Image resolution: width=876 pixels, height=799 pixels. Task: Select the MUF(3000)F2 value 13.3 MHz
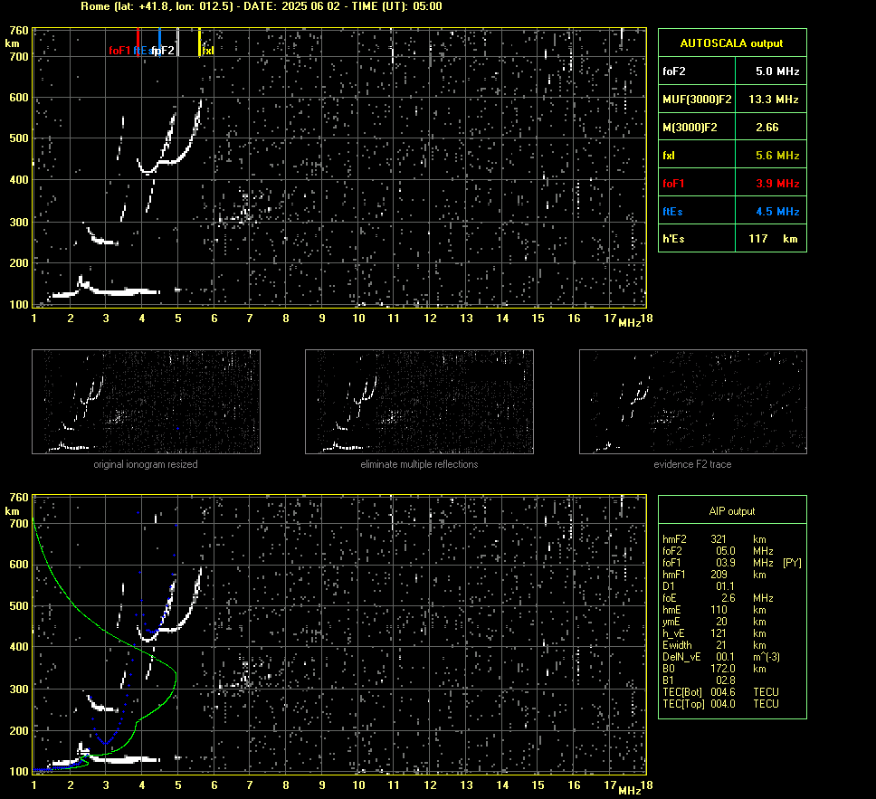click(773, 100)
